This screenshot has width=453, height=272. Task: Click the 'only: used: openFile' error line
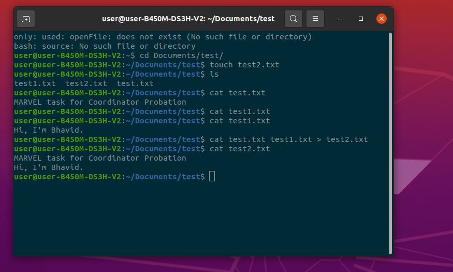click(x=163, y=37)
